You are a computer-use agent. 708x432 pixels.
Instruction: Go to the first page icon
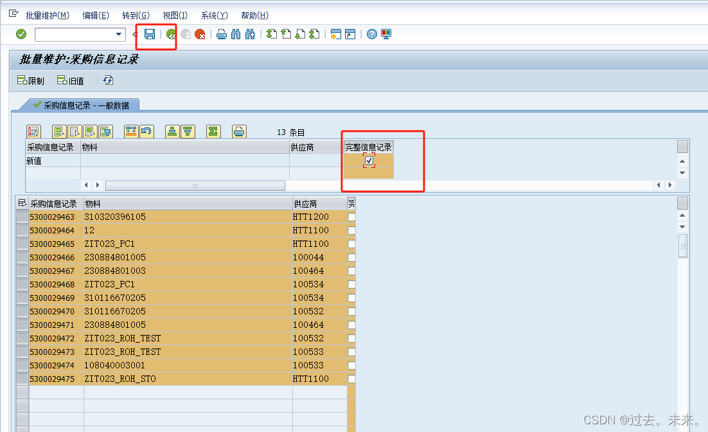(271, 34)
